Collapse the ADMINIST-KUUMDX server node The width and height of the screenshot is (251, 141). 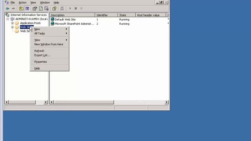(7, 19)
